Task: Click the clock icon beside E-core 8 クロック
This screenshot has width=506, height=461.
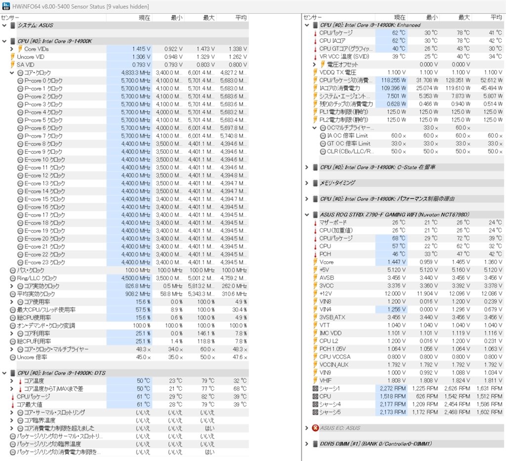Action: [20, 144]
